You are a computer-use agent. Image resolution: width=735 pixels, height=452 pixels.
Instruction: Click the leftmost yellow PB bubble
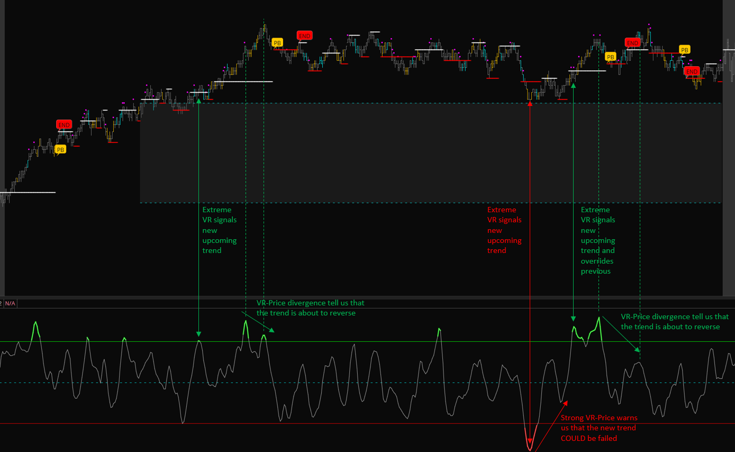[61, 150]
